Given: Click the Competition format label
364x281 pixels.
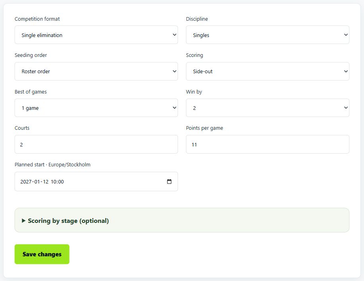Looking at the screenshot, I should coord(37,19).
